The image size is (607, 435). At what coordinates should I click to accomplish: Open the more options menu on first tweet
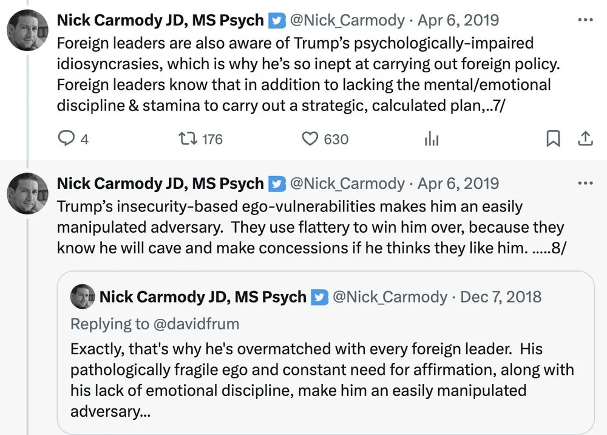(x=585, y=20)
